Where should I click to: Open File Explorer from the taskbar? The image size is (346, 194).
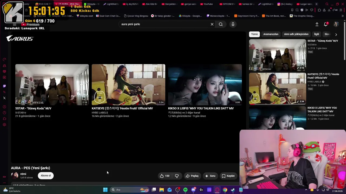[162, 190]
